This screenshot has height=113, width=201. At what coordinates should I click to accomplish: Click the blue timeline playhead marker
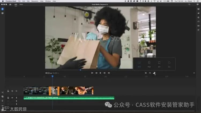pyautogui.click(x=53, y=76)
